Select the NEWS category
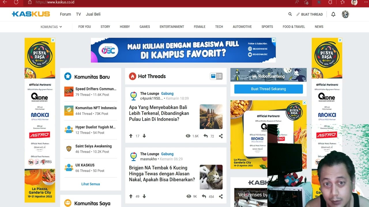 click(x=319, y=27)
